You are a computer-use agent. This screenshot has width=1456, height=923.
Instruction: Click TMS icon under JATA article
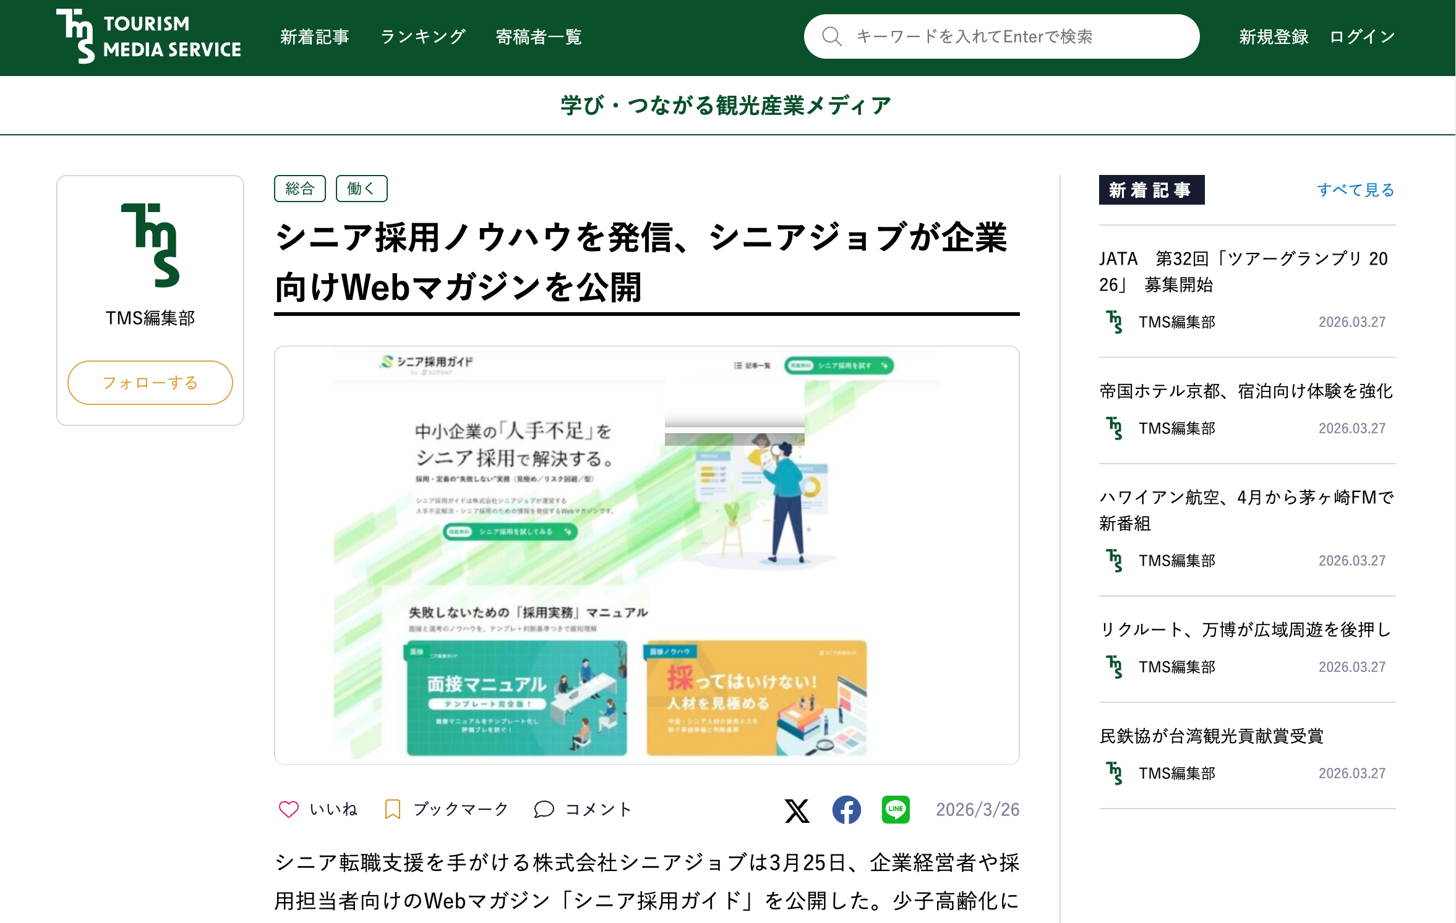(x=1115, y=322)
